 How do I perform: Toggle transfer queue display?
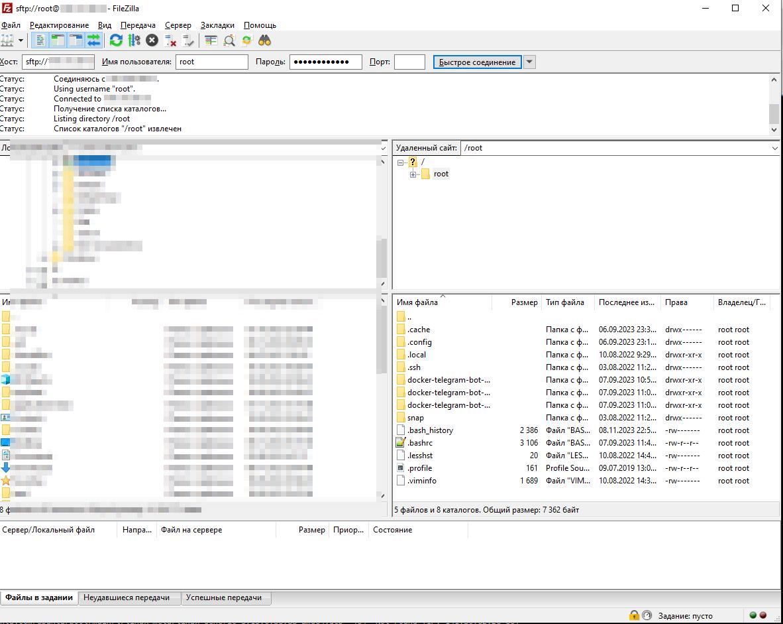(x=93, y=40)
